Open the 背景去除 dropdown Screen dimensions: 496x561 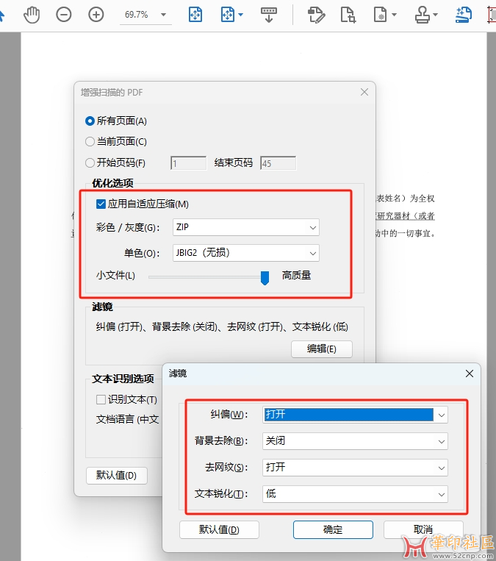pos(355,441)
